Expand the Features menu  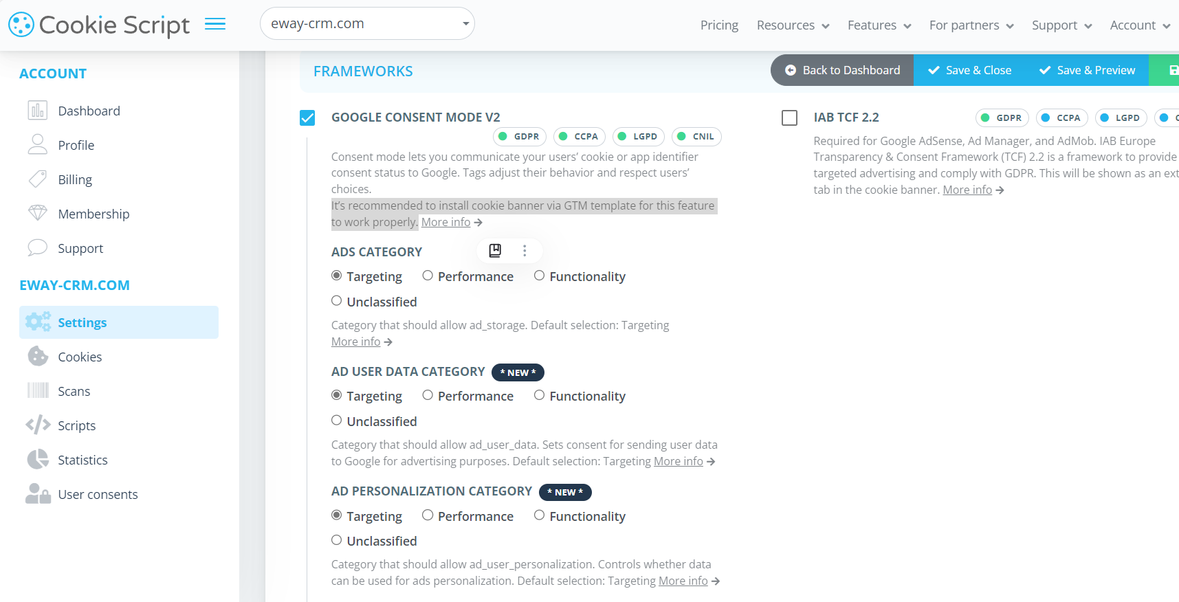pyautogui.click(x=879, y=25)
